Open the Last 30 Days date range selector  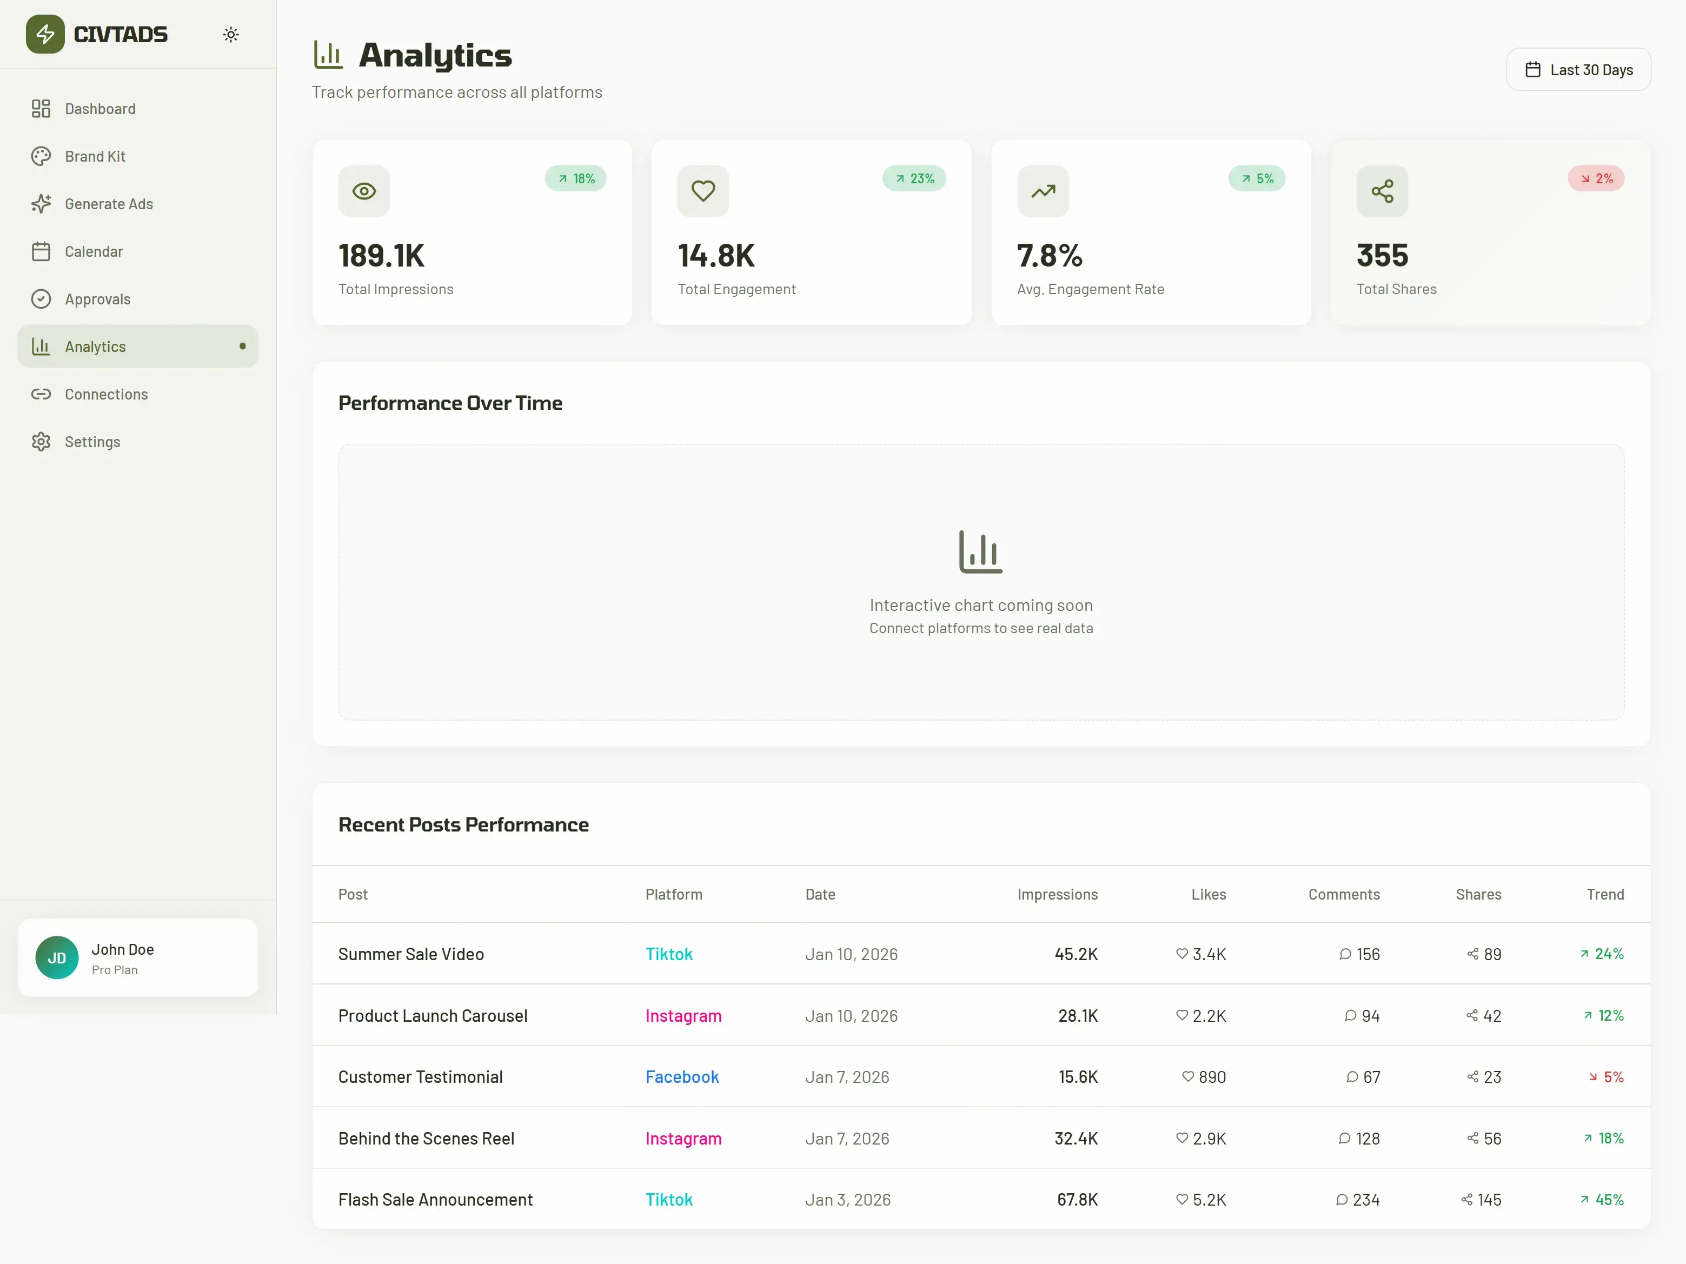click(x=1578, y=69)
